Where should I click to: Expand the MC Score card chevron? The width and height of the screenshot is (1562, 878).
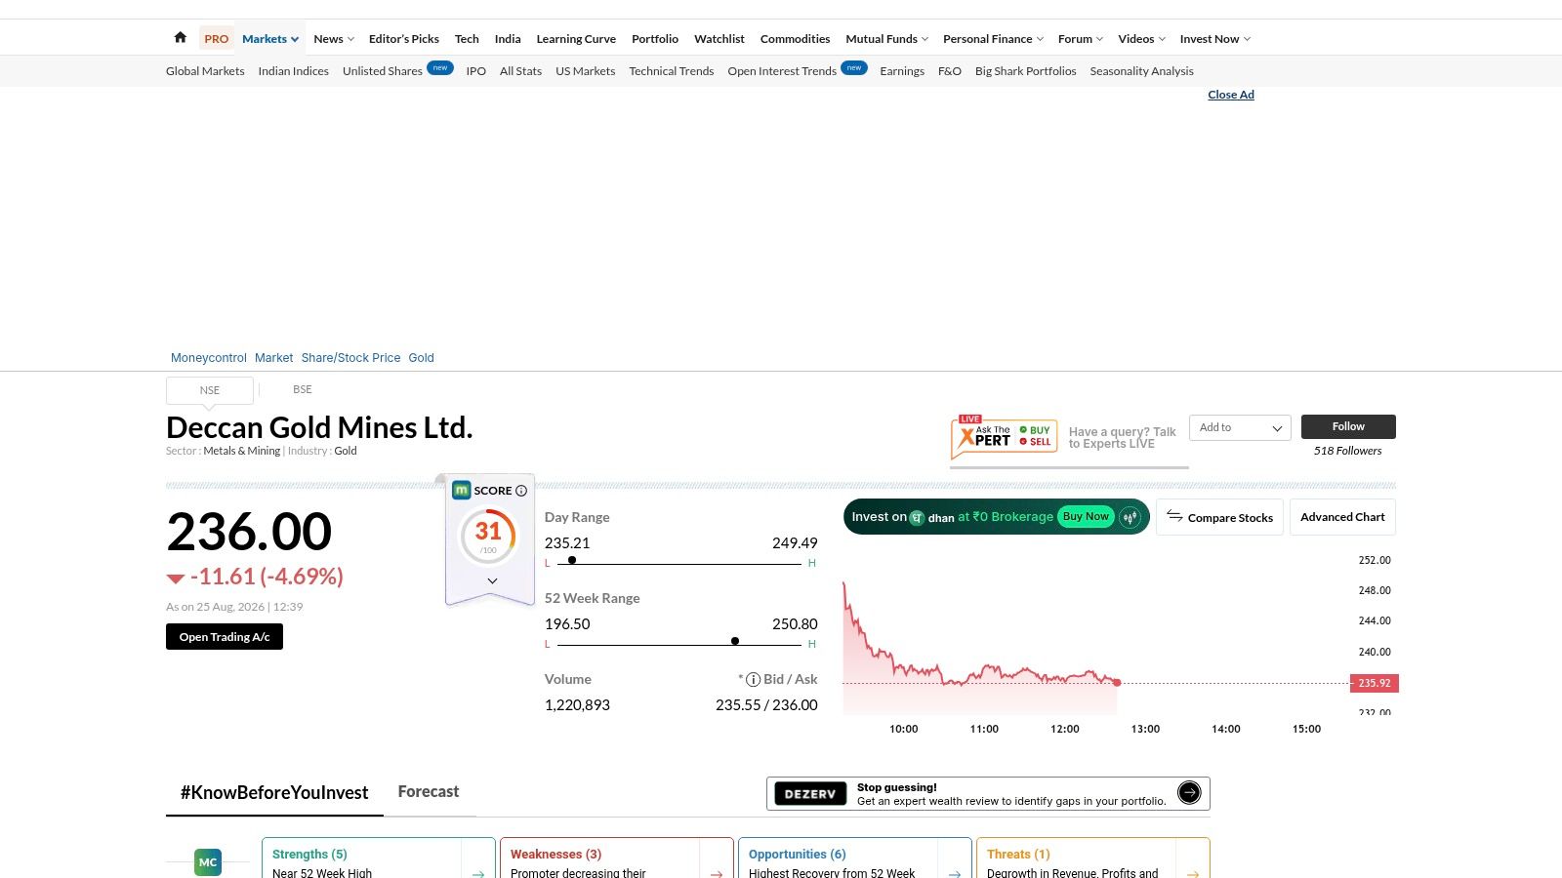tap(492, 580)
